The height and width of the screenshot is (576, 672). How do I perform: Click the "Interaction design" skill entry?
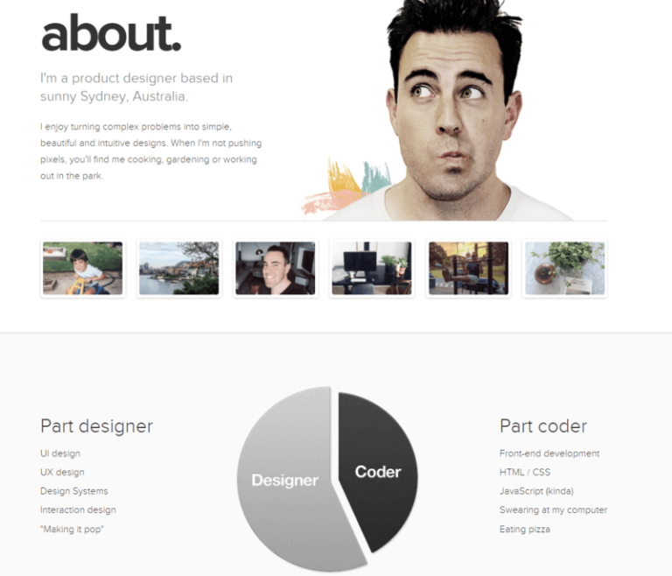(x=78, y=510)
